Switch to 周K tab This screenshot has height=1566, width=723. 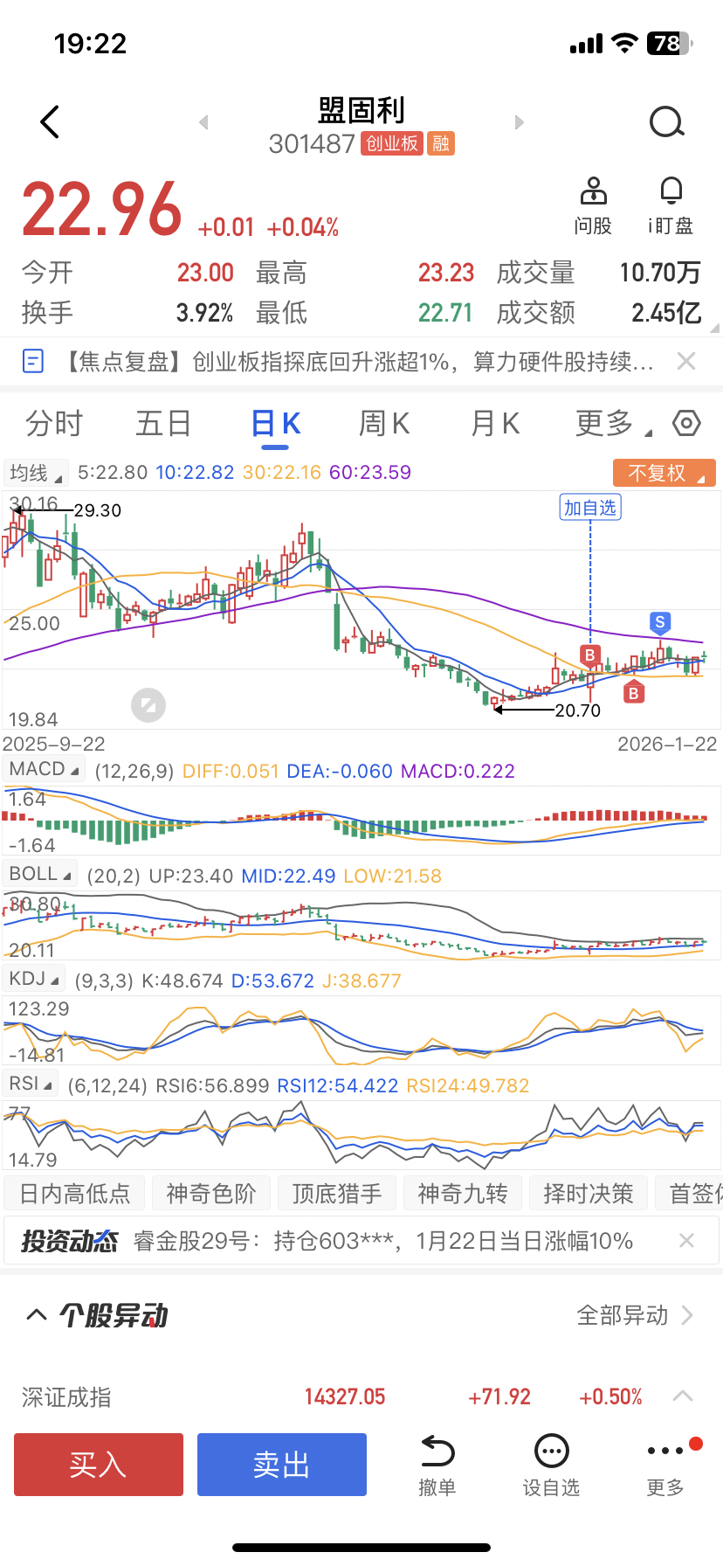(384, 424)
